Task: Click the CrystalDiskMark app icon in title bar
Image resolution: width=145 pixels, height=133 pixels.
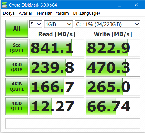Action: (5, 5)
